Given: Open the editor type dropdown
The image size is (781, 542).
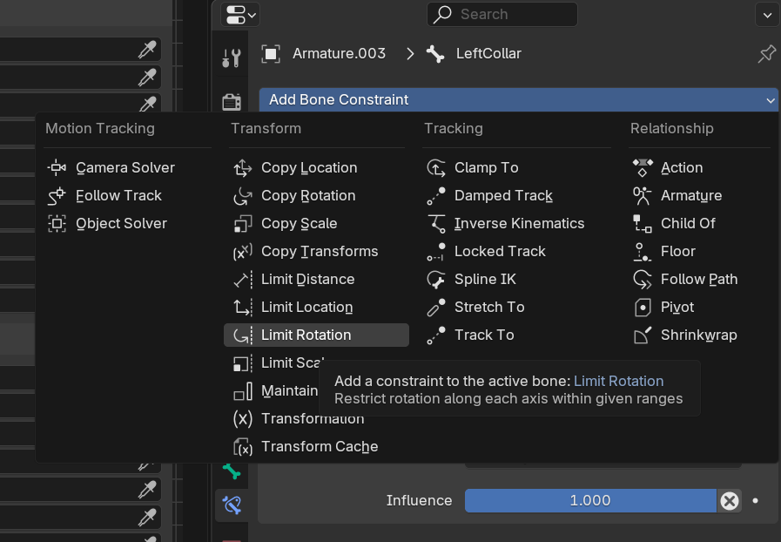Looking at the screenshot, I should pos(240,15).
